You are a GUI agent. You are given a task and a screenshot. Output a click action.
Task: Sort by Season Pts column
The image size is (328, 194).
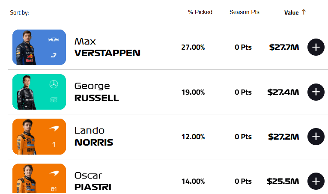(x=245, y=12)
